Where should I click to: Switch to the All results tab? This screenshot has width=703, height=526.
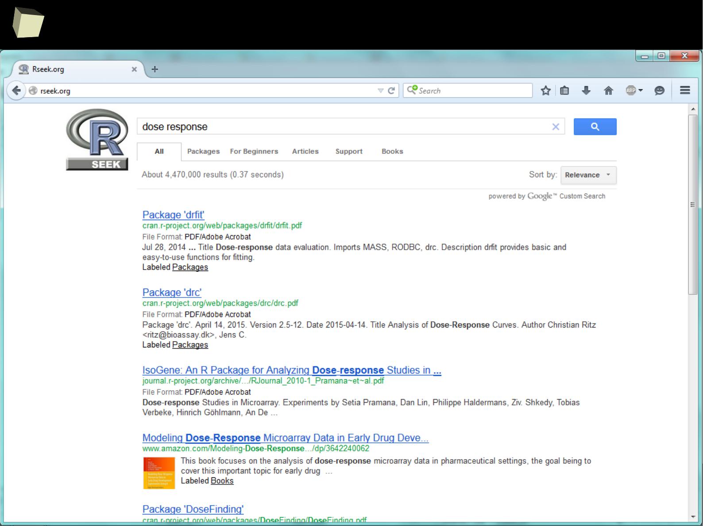click(159, 151)
